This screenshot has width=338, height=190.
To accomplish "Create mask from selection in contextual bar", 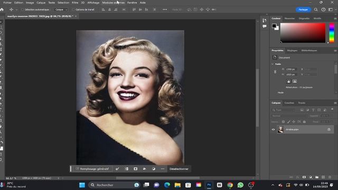I will point(135,169).
